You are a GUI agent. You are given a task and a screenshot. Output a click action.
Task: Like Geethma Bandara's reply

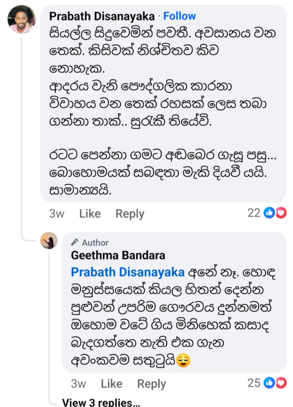(x=111, y=384)
